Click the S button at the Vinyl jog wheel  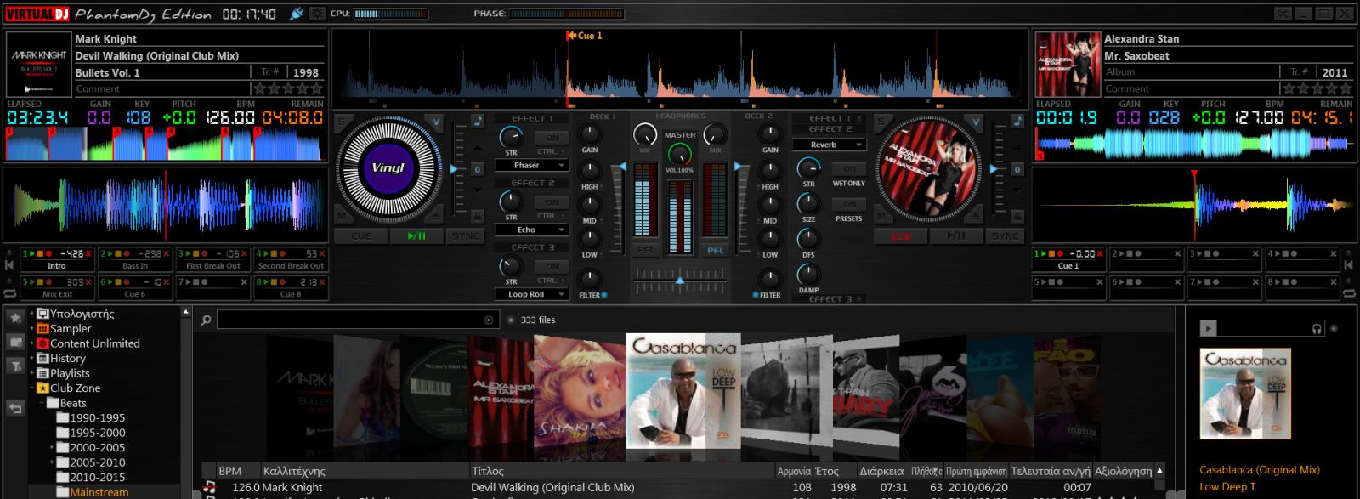pos(342,122)
